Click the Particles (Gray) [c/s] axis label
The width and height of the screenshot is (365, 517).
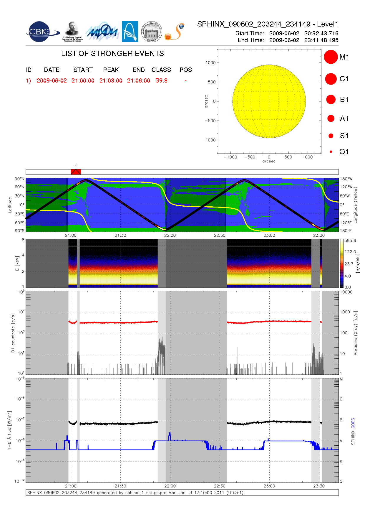coord(356,333)
